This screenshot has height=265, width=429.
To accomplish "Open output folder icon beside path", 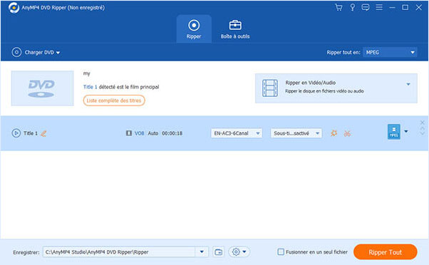I will (218, 252).
